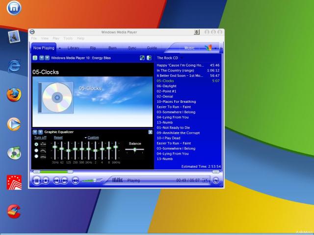This screenshot has height=235, width=314.
Task: Open the Help menu
Action: pyautogui.click(x=80, y=38)
